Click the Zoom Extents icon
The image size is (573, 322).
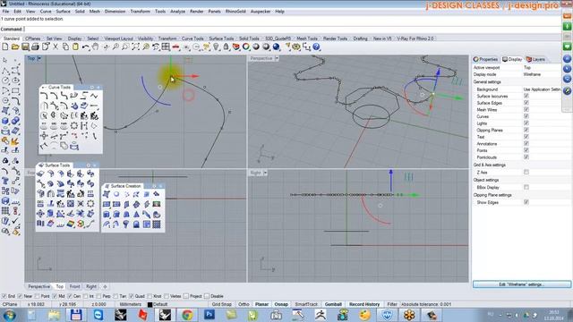[x=135, y=47]
